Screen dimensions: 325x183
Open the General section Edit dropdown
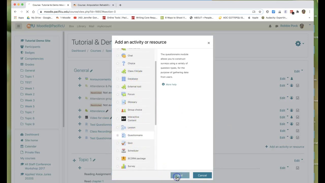(298, 71)
